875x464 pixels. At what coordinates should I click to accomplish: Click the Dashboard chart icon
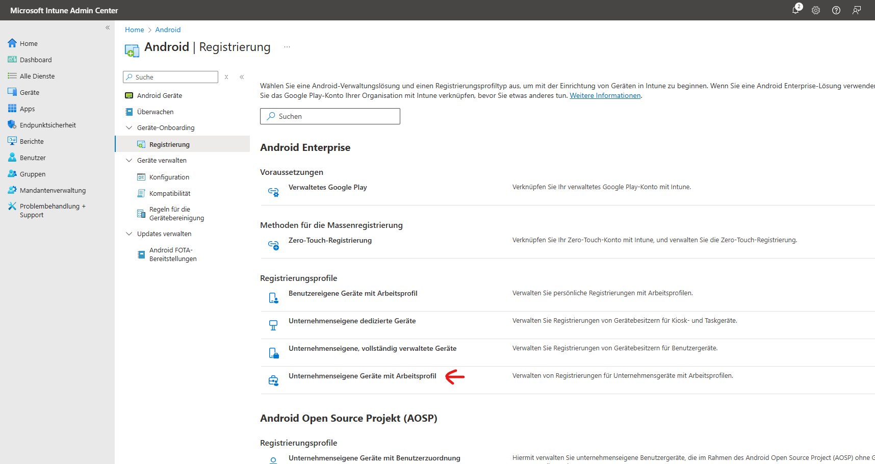click(x=12, y=60)
